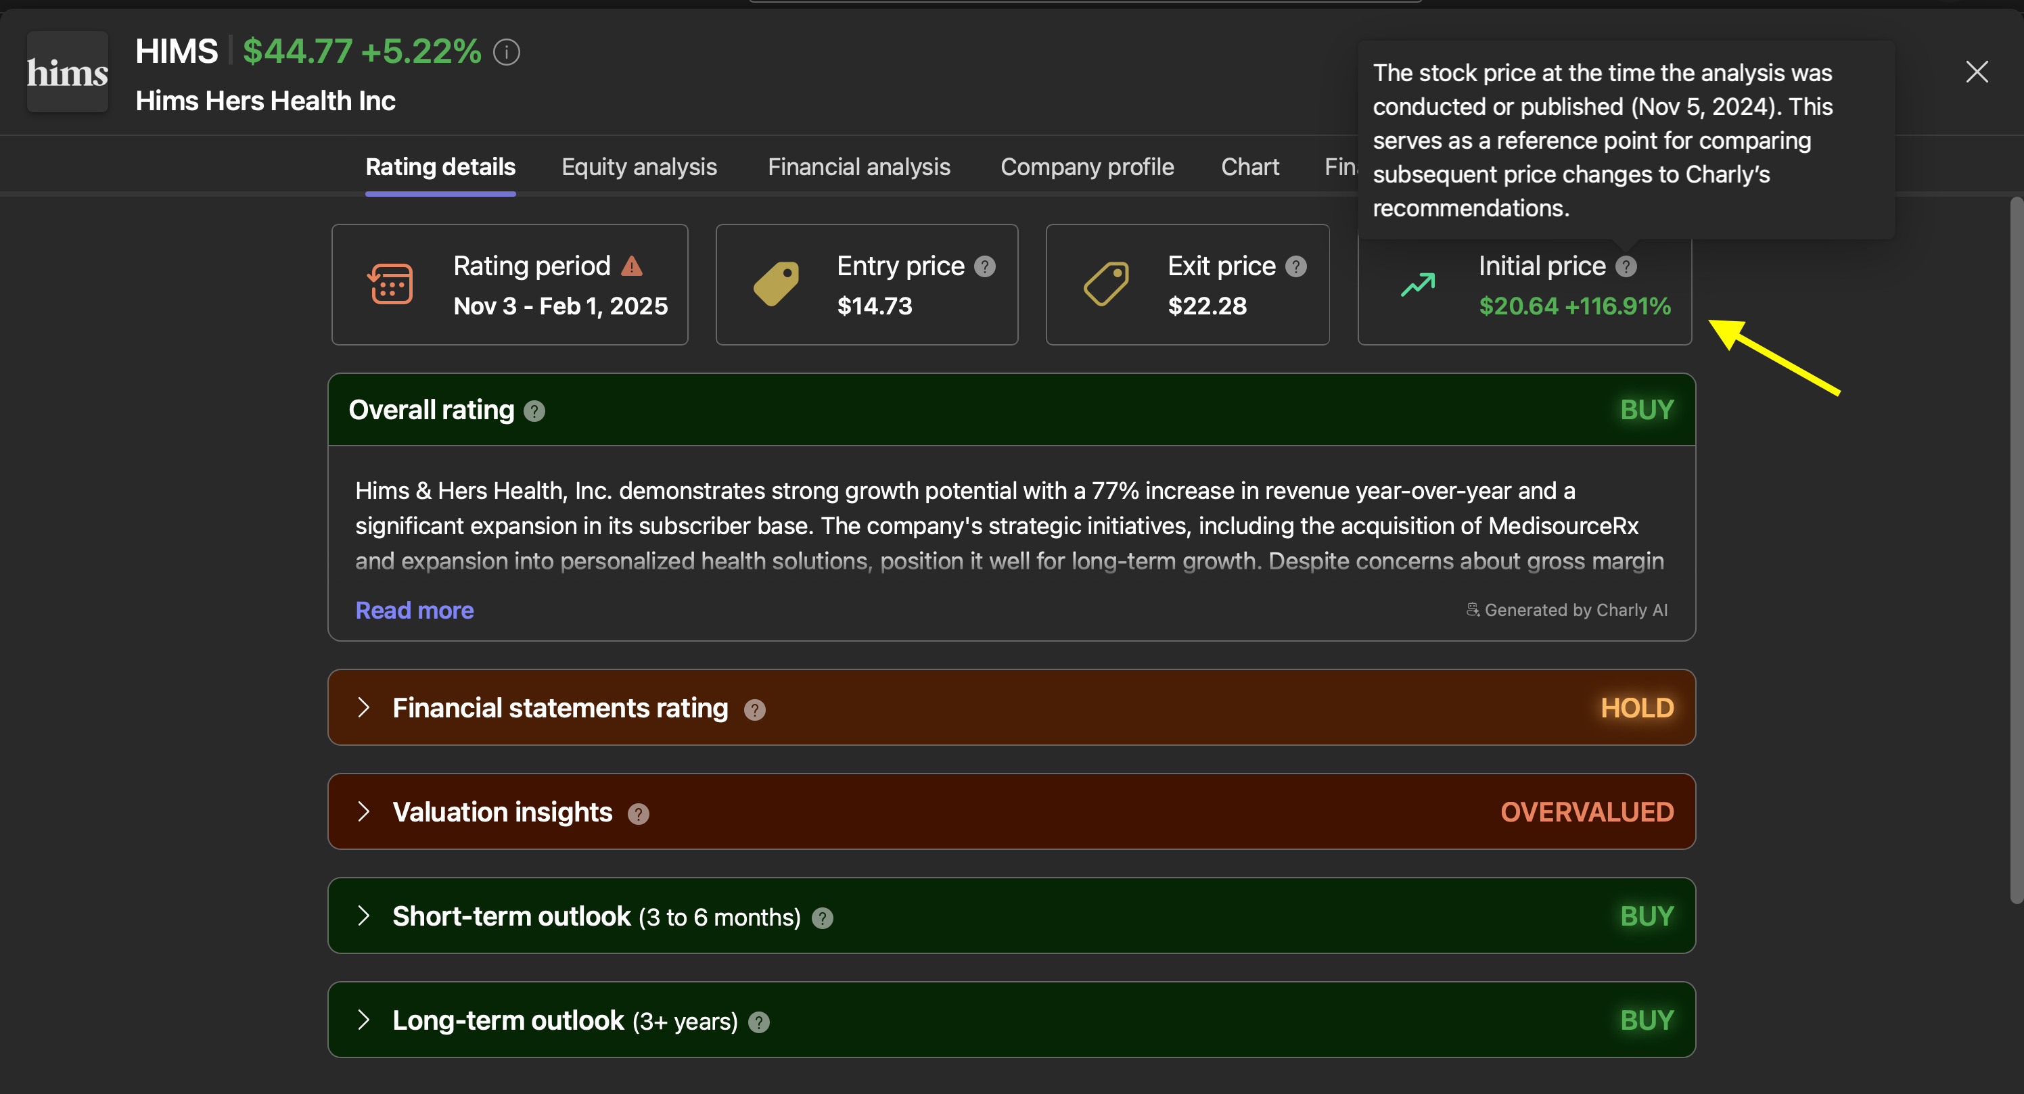Click the Valuation insights help icon
This screenshot has height=1094, width=2024.
638,813
